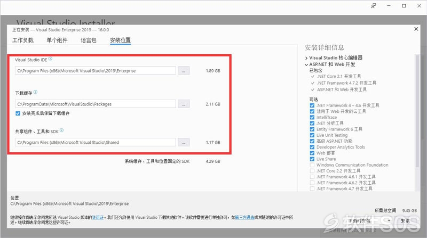Click the 1.89 GB IDE size value
Image resolution: width=427 pixels, height=238 pixels.
point(213,71)
